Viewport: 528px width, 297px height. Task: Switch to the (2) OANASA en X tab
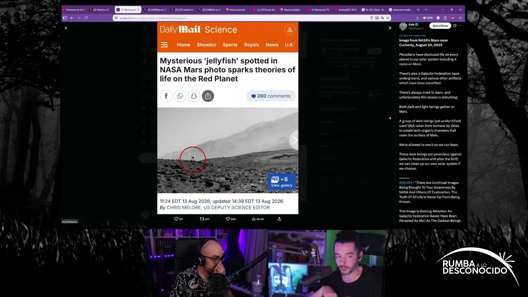[209, 9]
